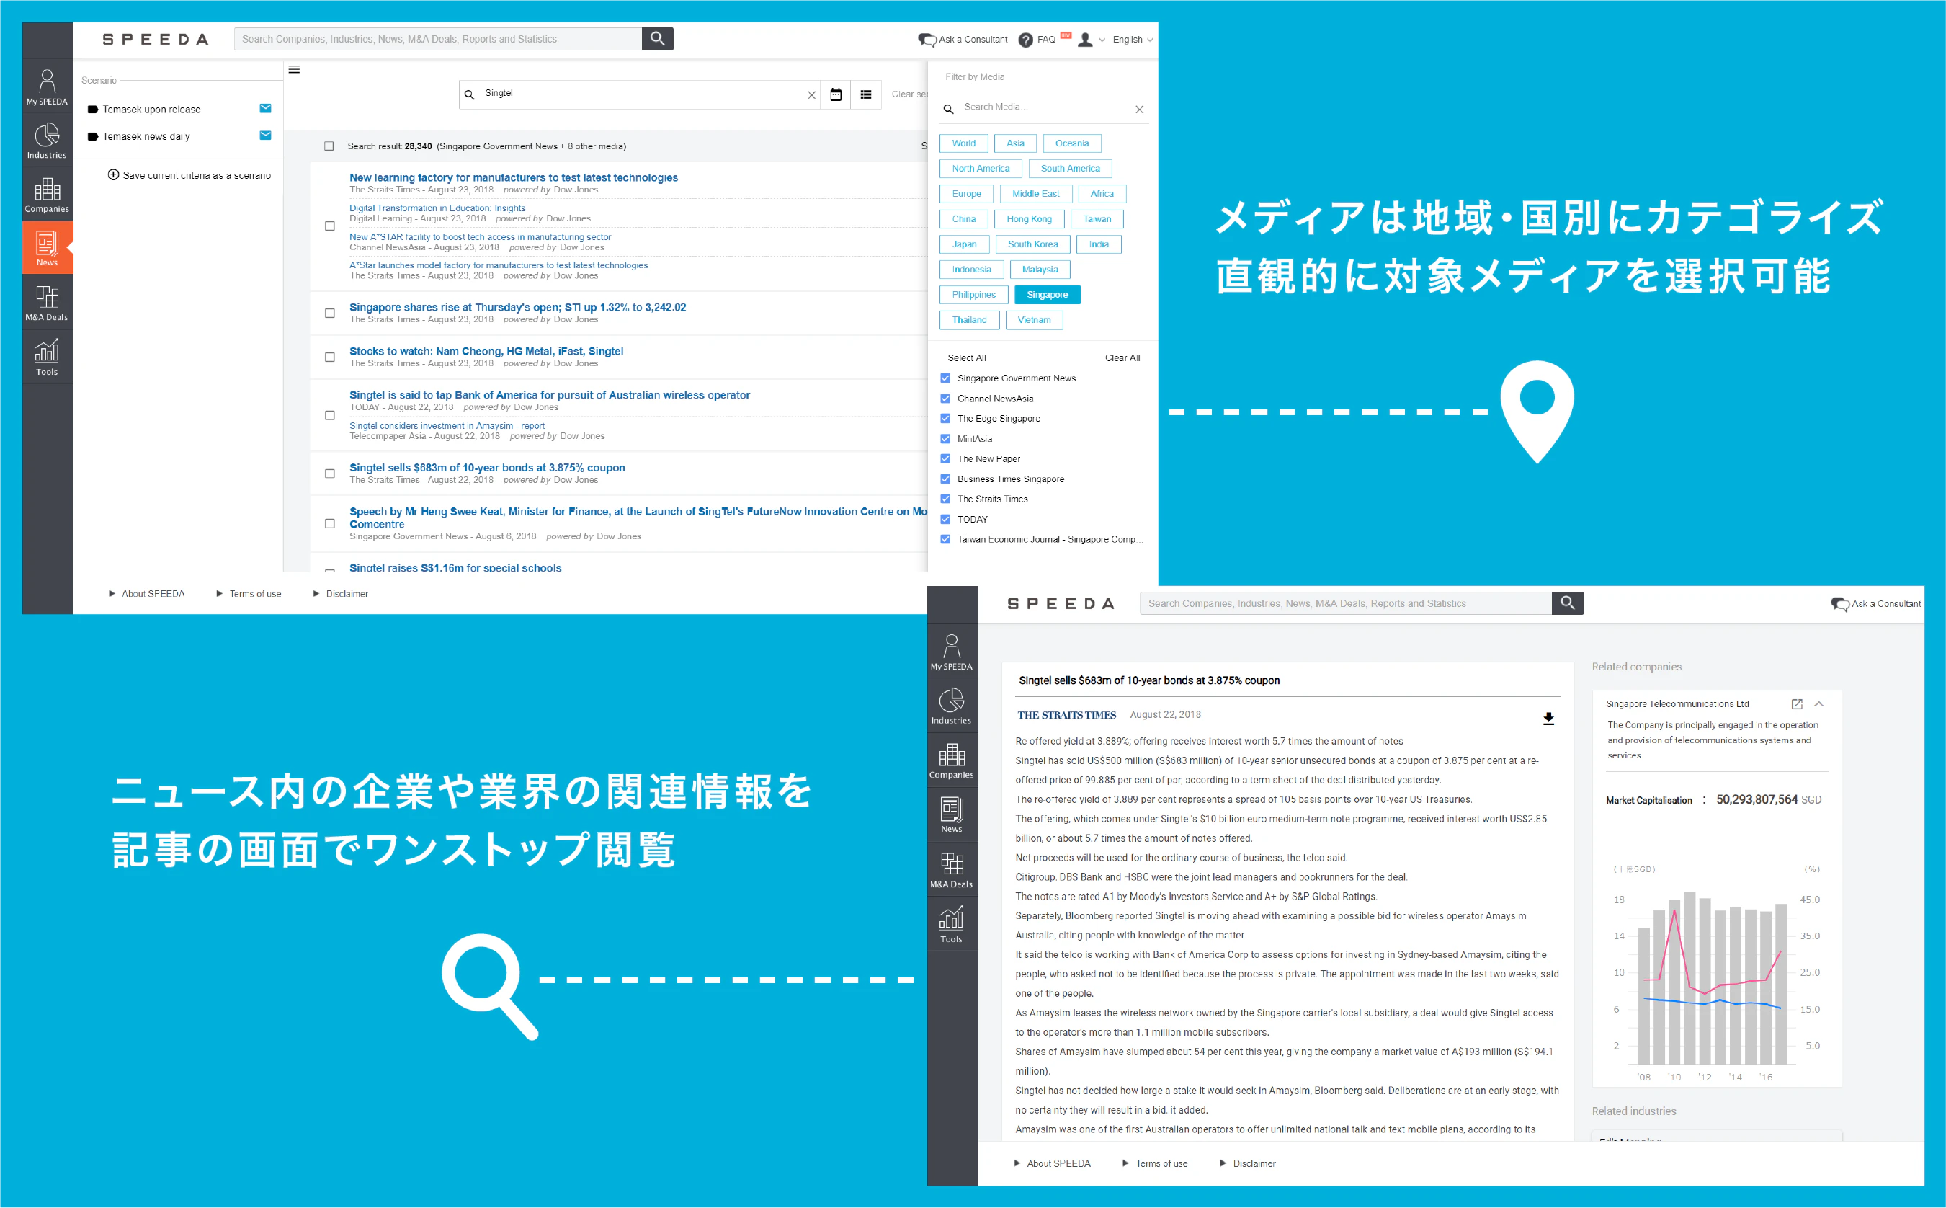This screenshot has height=1208, width=1946.
Task: Uncheck The Straits Times media checkbox
Action: pos(945,499)
